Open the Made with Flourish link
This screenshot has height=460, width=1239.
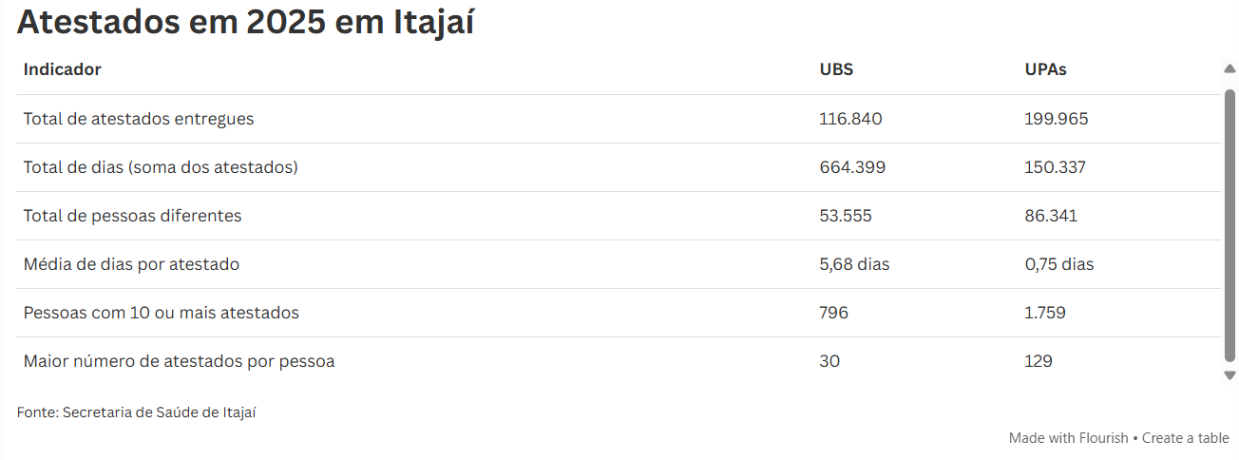click(1068, 438)
